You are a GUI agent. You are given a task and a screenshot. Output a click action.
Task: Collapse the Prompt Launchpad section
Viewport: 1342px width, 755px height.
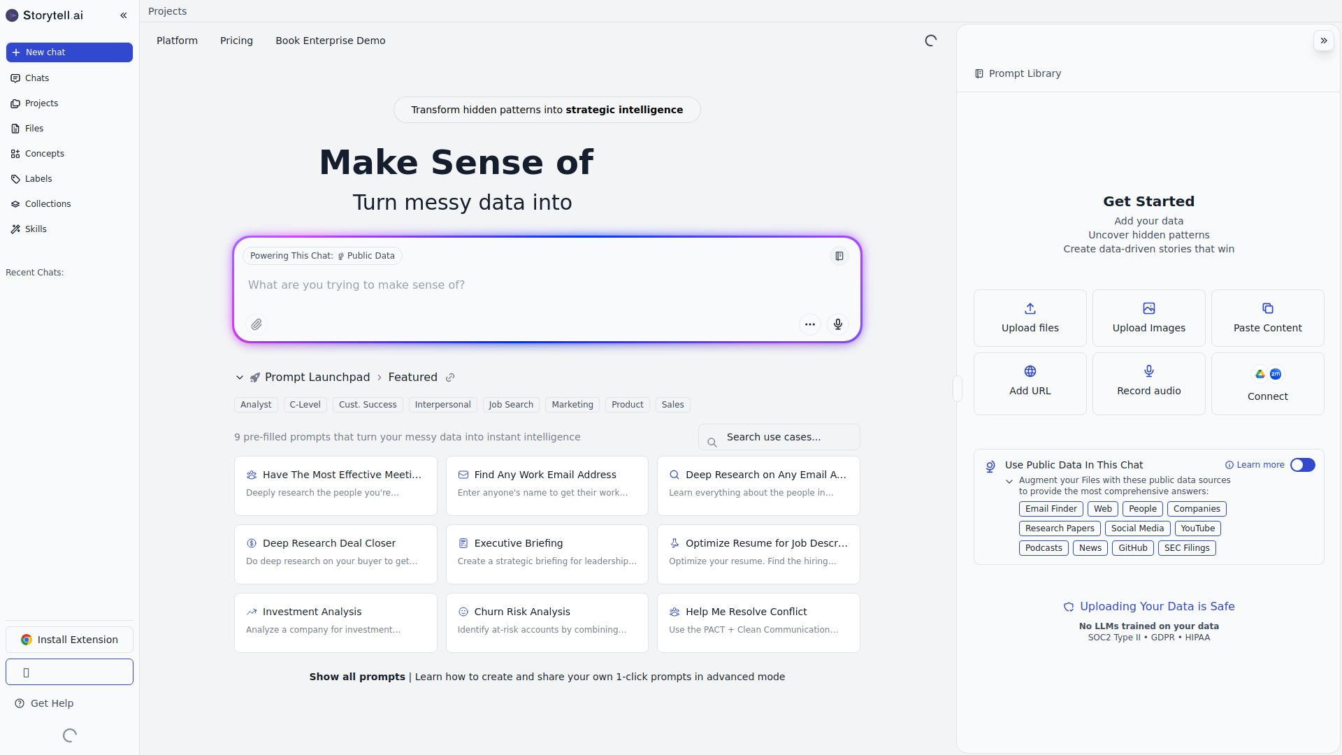click(x=240, y=377)
